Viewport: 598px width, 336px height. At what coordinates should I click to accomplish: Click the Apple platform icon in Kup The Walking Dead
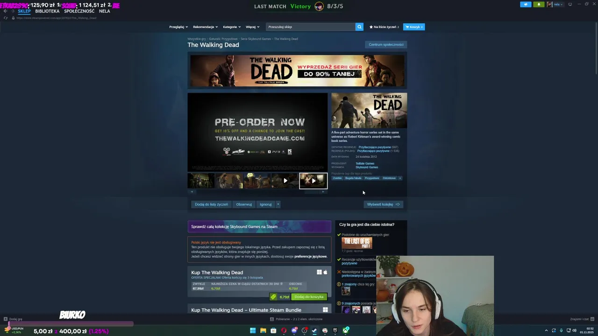(326, 272)
